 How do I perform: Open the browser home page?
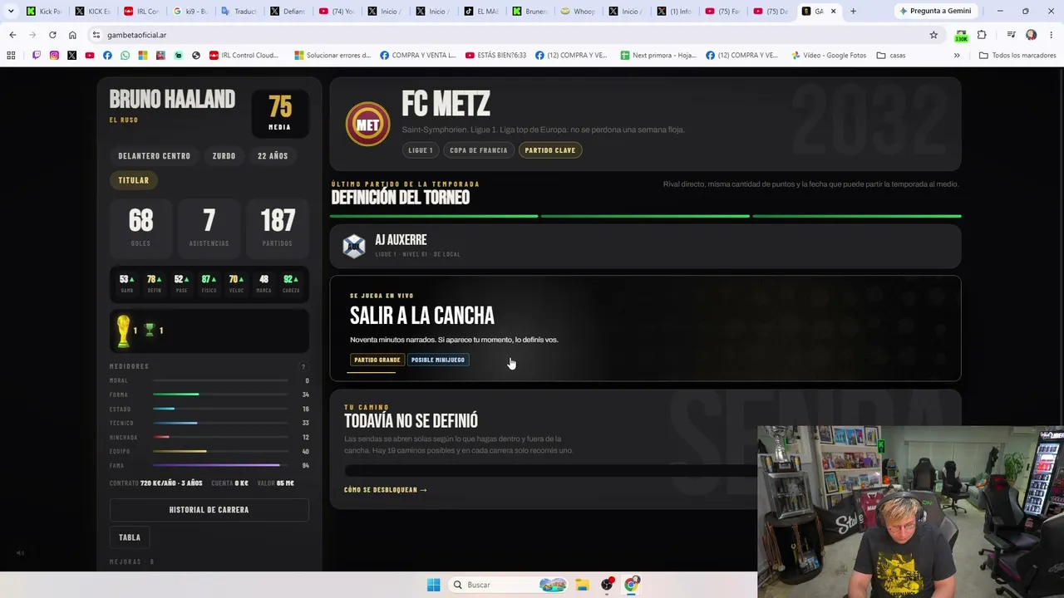coord(72,35)
